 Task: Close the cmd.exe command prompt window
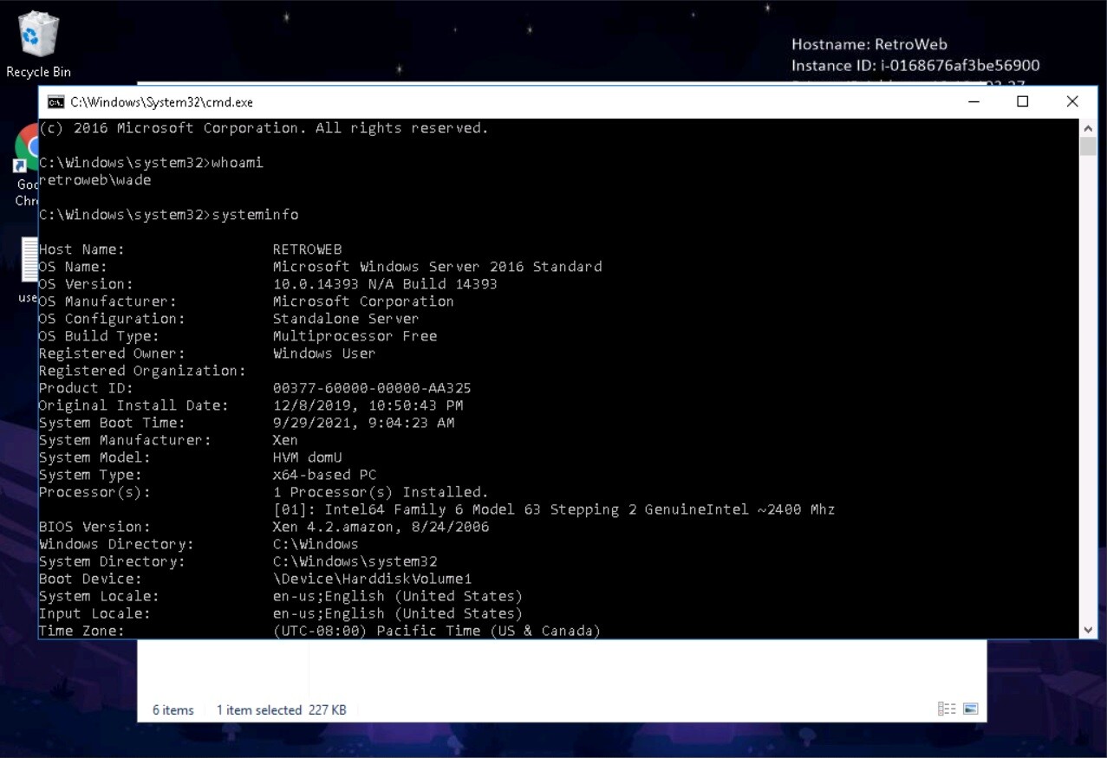tap(1072, 102)
